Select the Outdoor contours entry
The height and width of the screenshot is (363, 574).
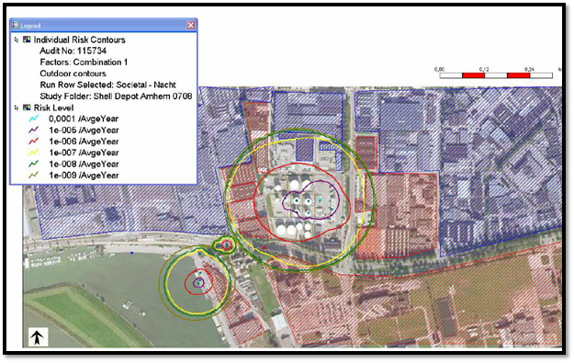point(73,74)
